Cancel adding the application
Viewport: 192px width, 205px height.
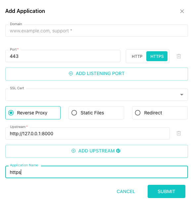(x=126, y=191)
